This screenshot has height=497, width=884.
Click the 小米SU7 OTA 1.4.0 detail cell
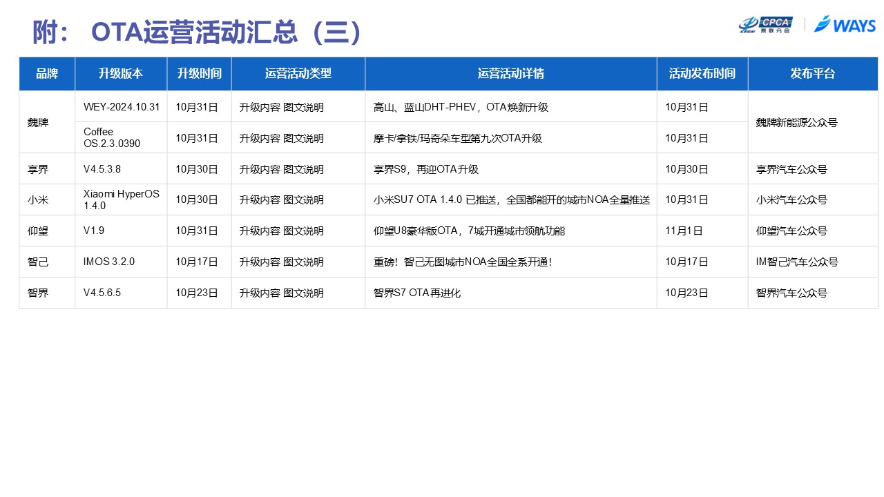click(x=512, y=200)
